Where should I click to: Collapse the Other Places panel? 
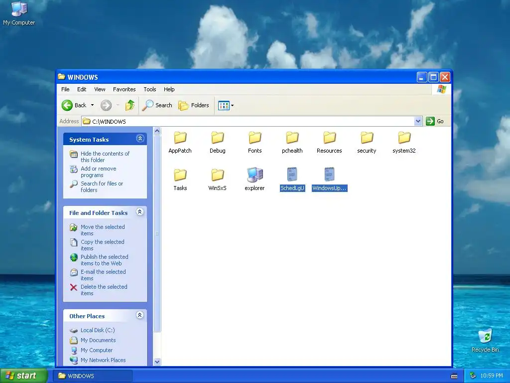pos(140,315)
